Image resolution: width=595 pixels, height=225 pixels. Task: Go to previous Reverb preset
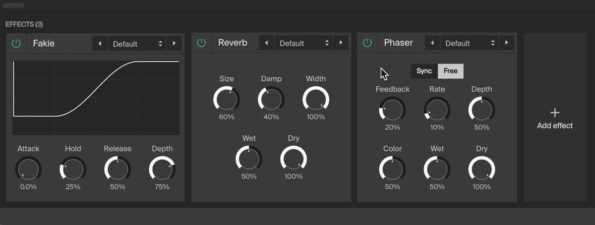267,43
